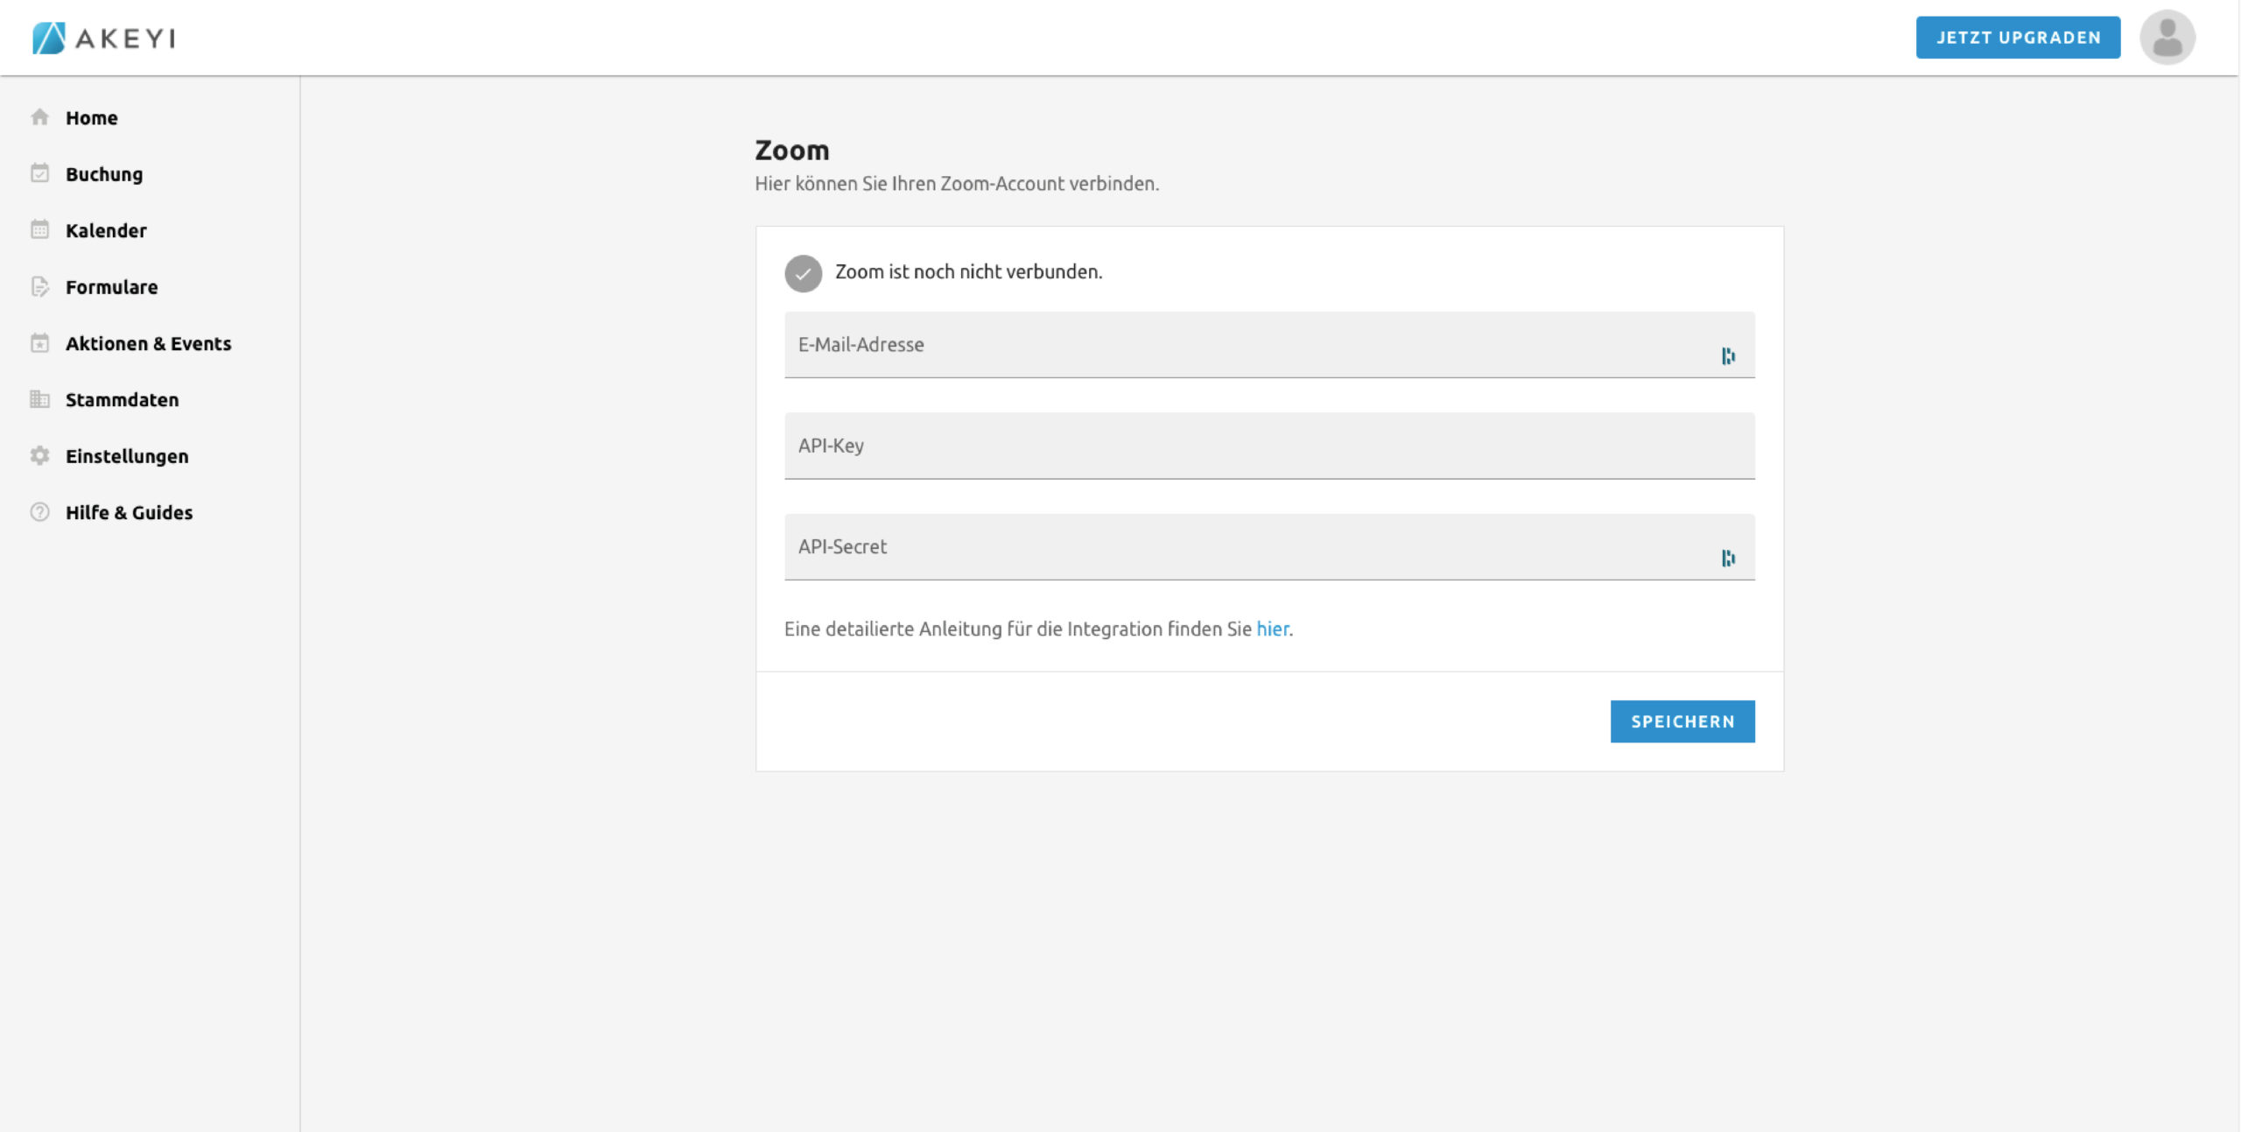The height and width of the screenshot is (1132, 2241).
Task: Save settings with the Speichern button
Action: [x=1682, y=721]
